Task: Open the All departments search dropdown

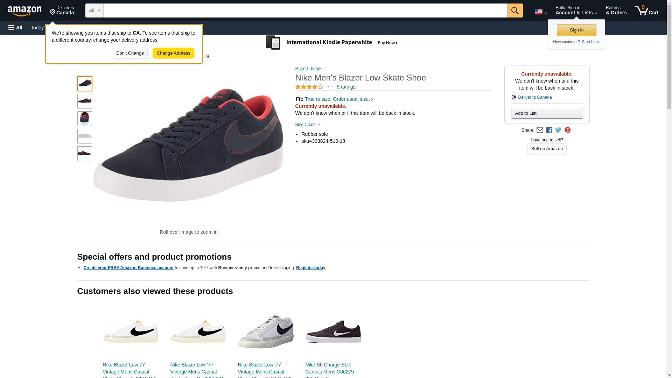Action: tap(94, 10)
